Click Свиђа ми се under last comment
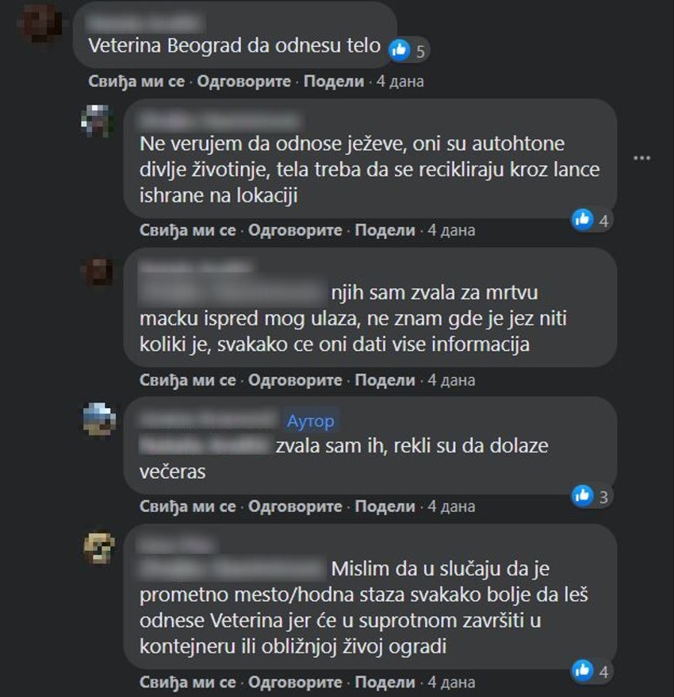 (x=187, y=682)
